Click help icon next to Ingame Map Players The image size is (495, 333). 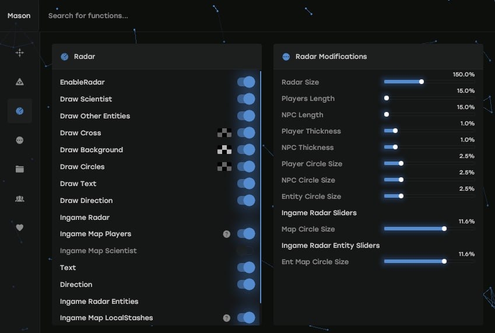pos(227,234)
